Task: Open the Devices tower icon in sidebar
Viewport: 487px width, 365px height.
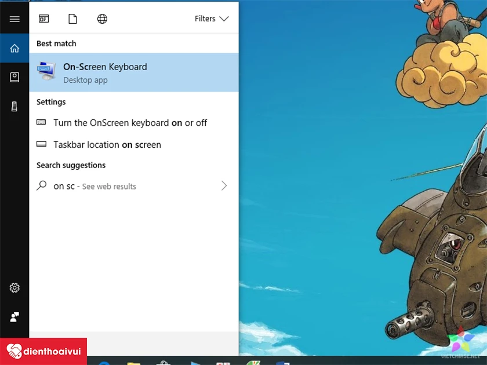Action: [x=14, y=106]
